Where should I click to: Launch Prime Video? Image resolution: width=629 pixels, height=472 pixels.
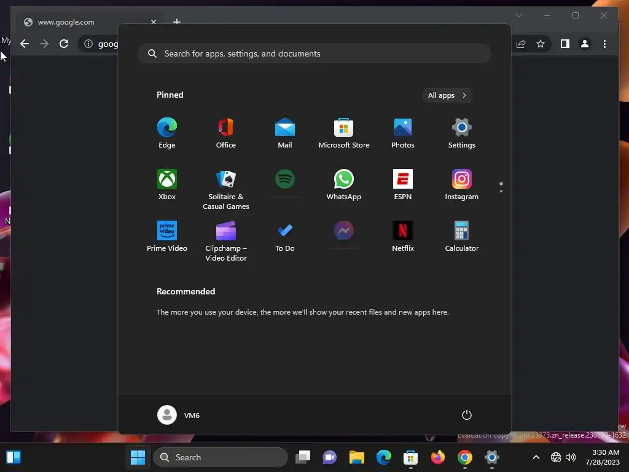(167, 237)
